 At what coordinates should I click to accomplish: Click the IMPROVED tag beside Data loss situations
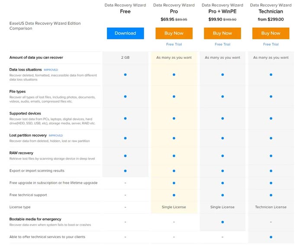click(x=51, y=70)
